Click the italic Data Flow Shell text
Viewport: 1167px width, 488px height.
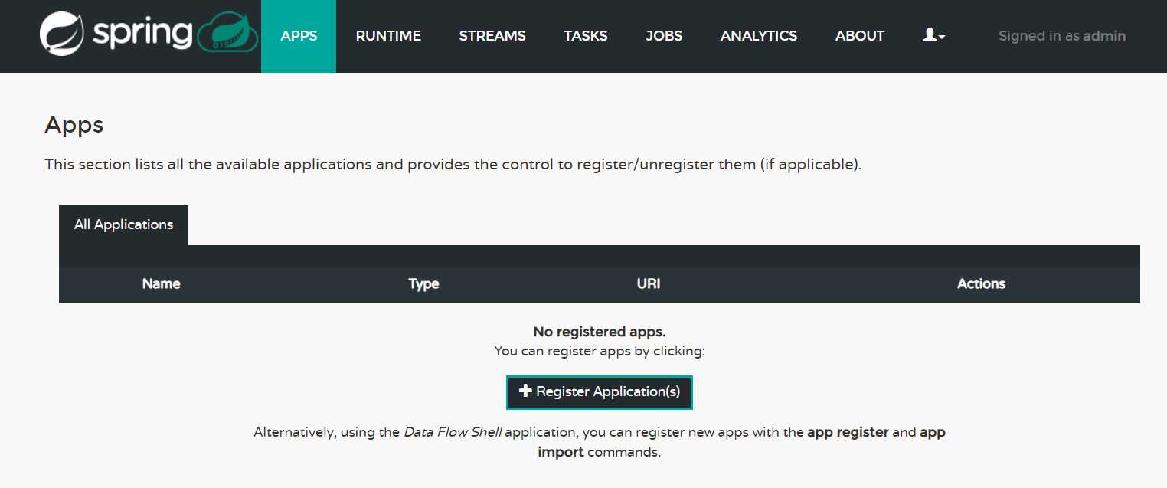tap(453, 432)
